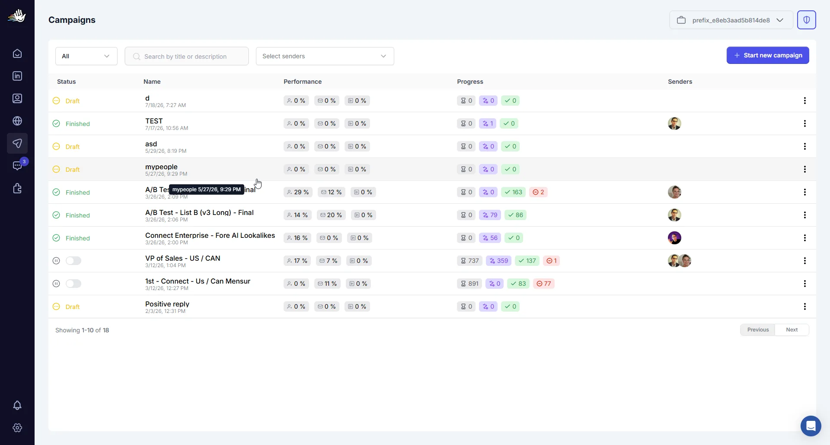Open the puzzle integrations icon in the sidebar

(x=17, y=188)
